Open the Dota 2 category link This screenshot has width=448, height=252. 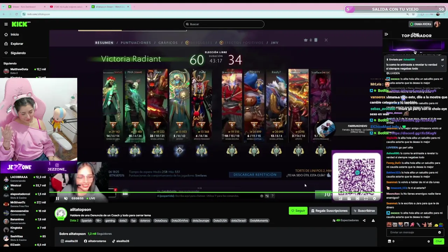74,220
